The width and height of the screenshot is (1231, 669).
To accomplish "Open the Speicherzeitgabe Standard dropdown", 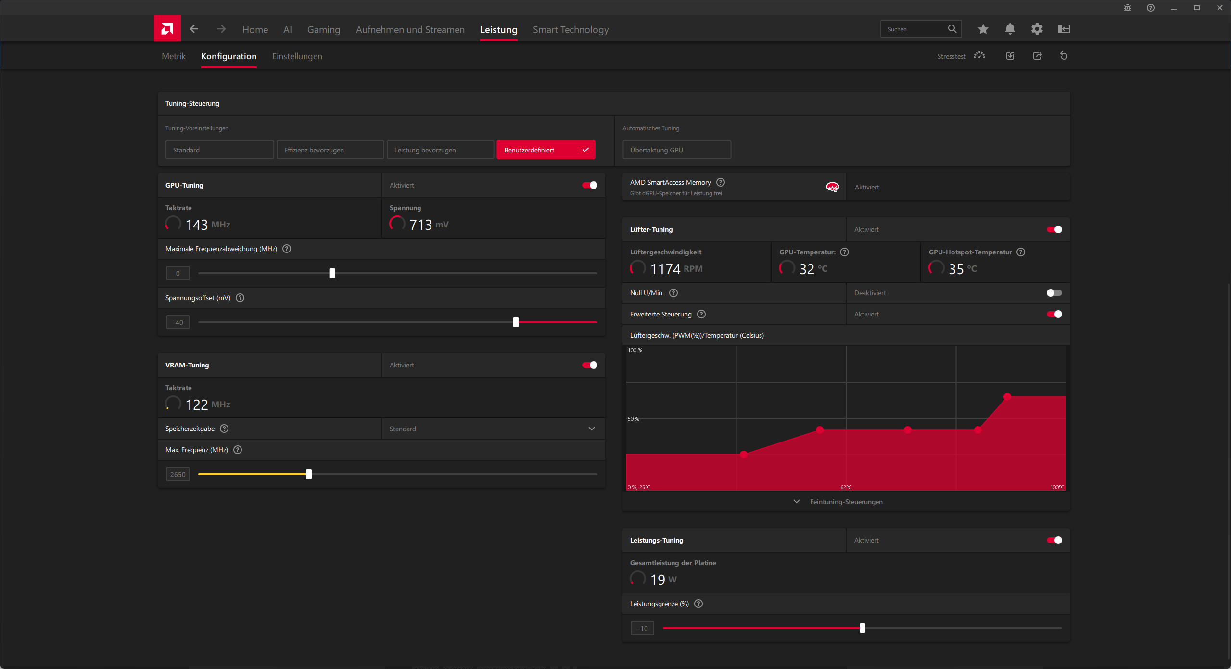I will pyautogui.click(x=493, y=429).
